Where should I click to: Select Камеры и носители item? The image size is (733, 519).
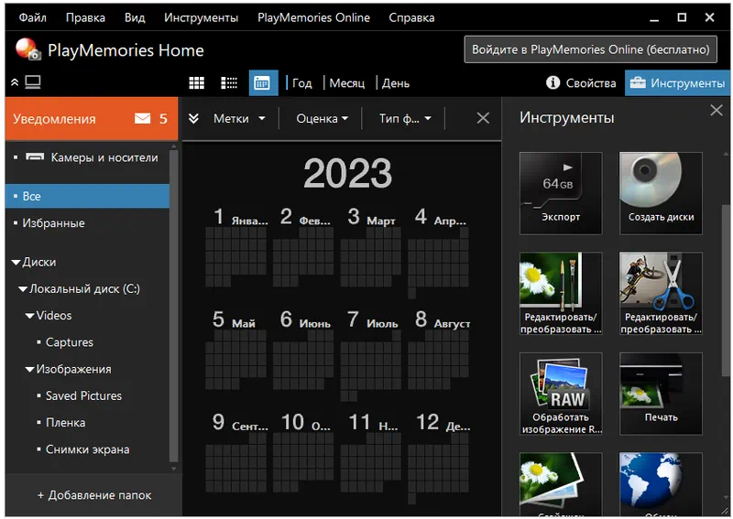(87, 157)
